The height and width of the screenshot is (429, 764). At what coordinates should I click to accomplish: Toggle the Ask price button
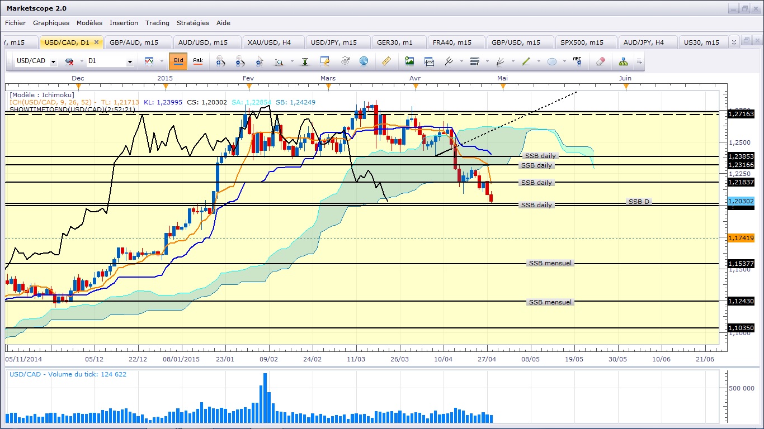pos(198,61)
